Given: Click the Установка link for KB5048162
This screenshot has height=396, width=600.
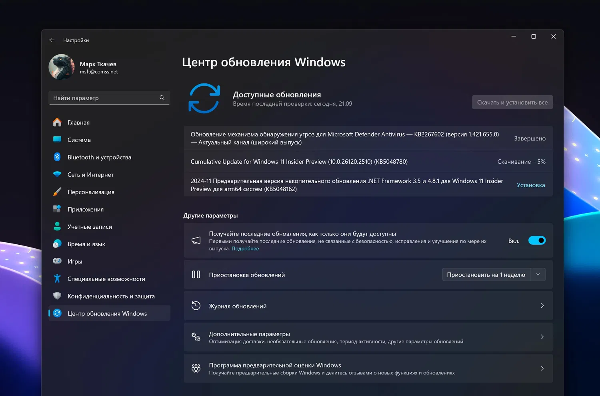Looking at the screenshot, I should click(x=530, y=185).
